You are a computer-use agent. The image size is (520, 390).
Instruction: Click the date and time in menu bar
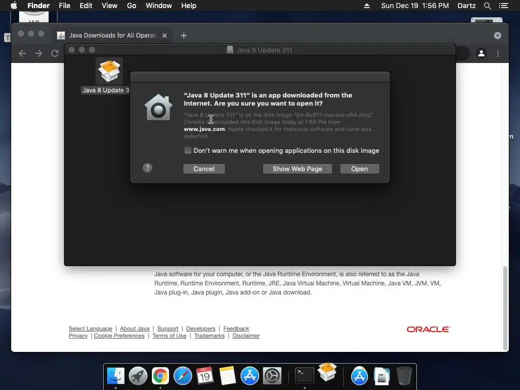coord(415,6)
